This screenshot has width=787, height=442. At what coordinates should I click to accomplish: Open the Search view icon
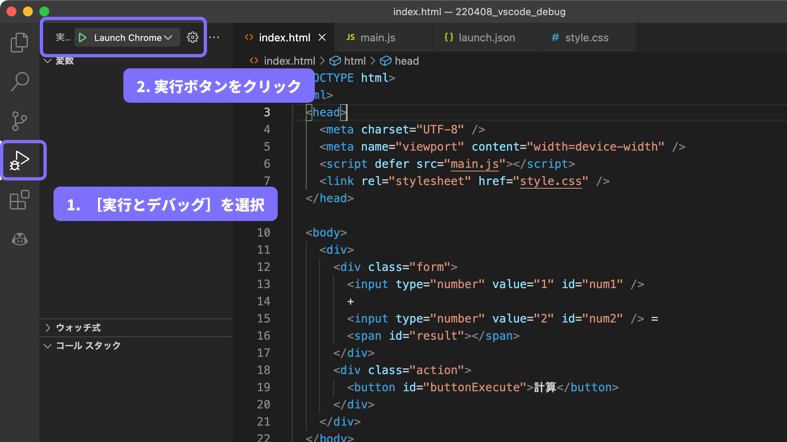19,81
